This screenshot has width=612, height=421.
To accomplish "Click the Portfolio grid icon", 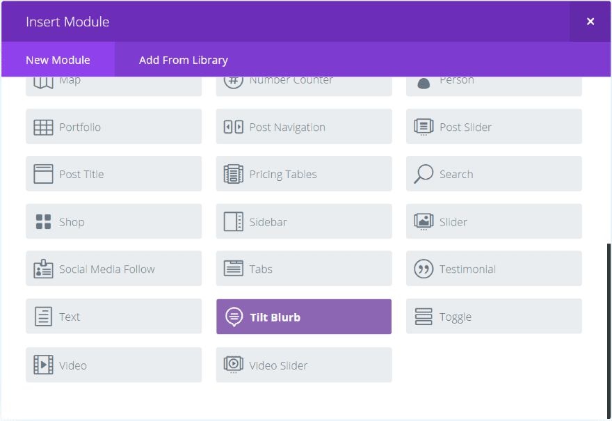I will 43,127.
